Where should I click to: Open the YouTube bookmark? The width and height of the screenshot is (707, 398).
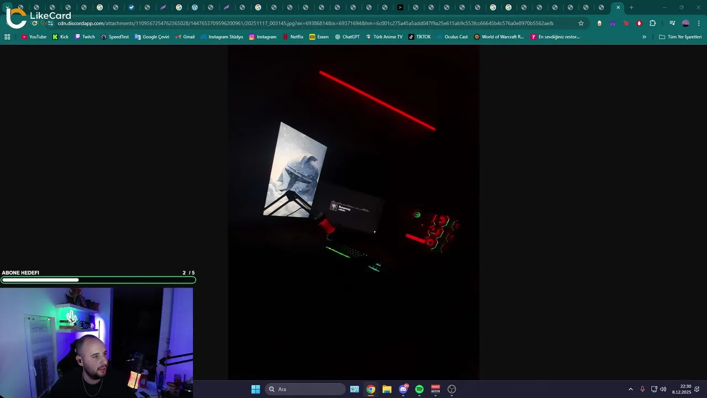pyautogui.click(x=34, y=37)
